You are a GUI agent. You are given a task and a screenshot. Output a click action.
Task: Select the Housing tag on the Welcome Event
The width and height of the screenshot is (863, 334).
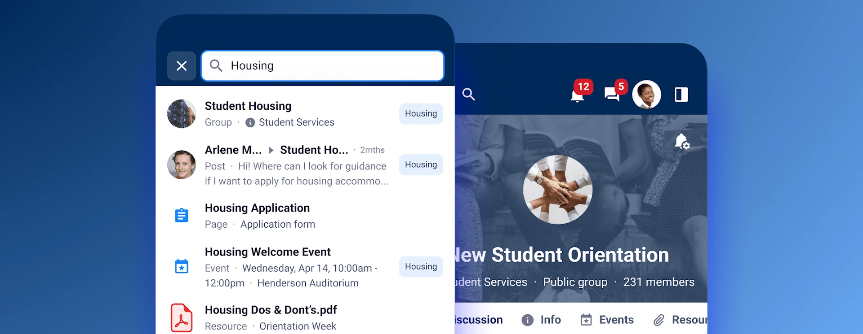pyautogui.click(x=421, y=267)
